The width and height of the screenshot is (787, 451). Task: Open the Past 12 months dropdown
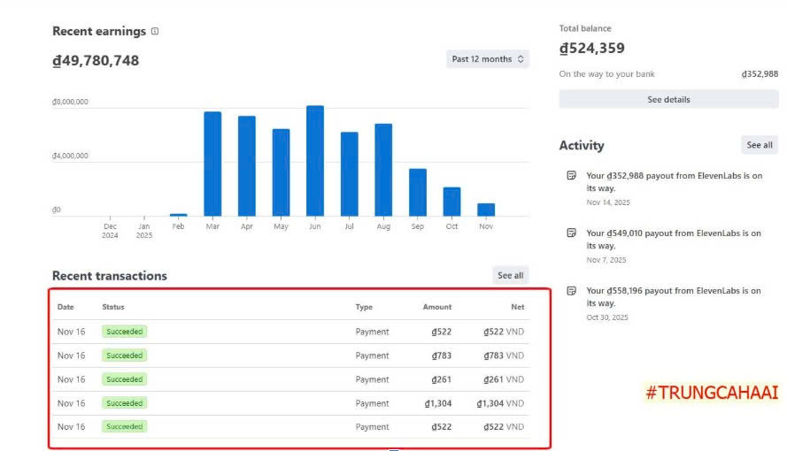[x=488, y=59]
